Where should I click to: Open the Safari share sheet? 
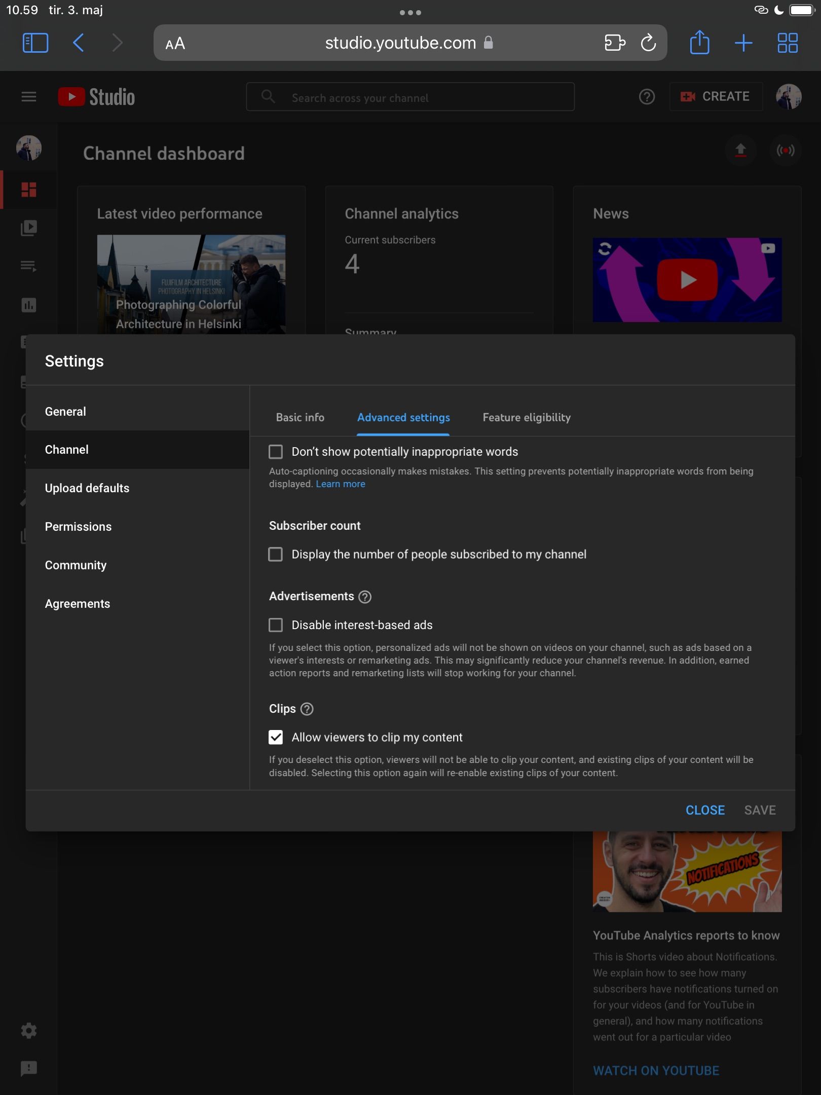(x=700, y=42)
